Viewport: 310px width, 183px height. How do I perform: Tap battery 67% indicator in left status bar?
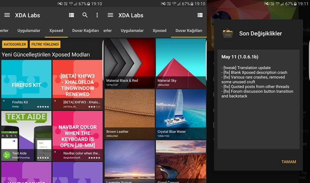[84, 4]
